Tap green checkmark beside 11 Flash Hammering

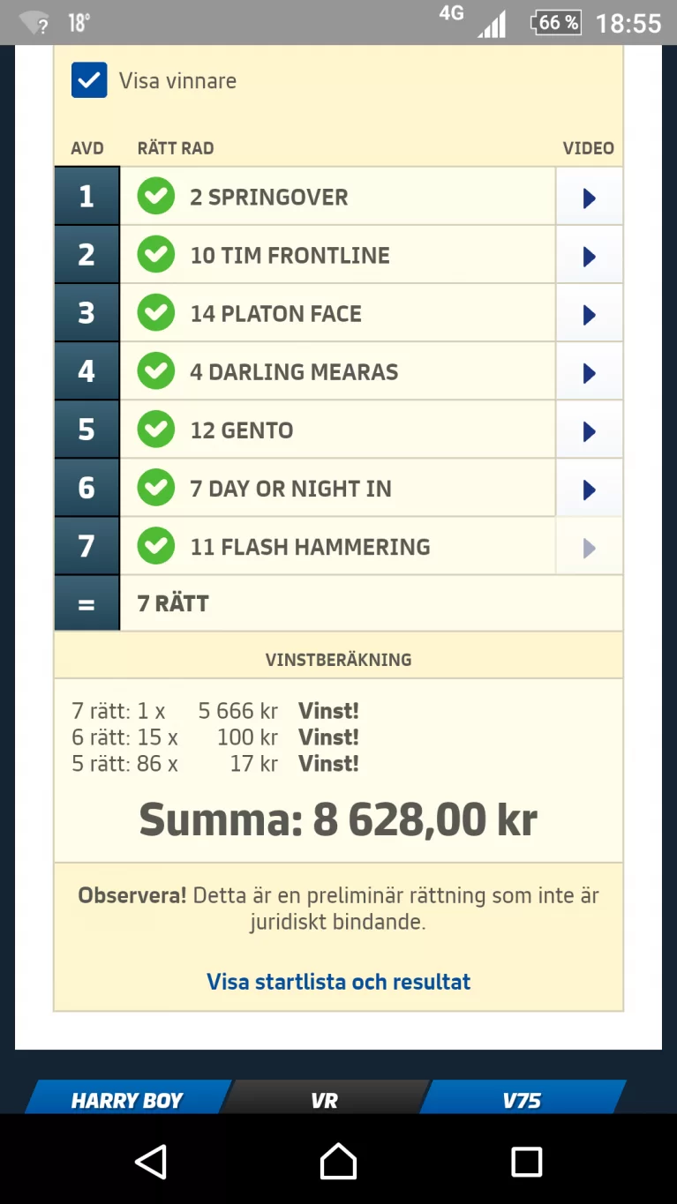[x=156, y=547]
